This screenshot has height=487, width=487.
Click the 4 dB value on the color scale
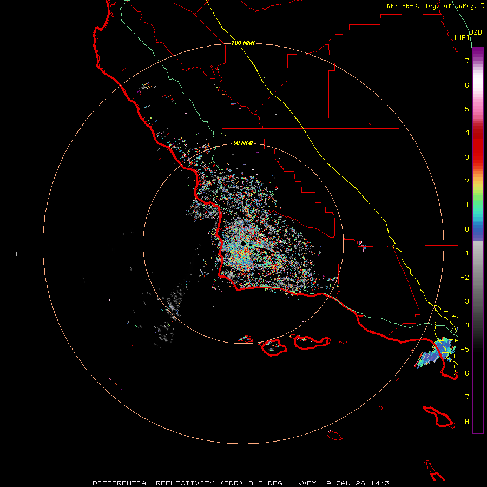[467, 133]
